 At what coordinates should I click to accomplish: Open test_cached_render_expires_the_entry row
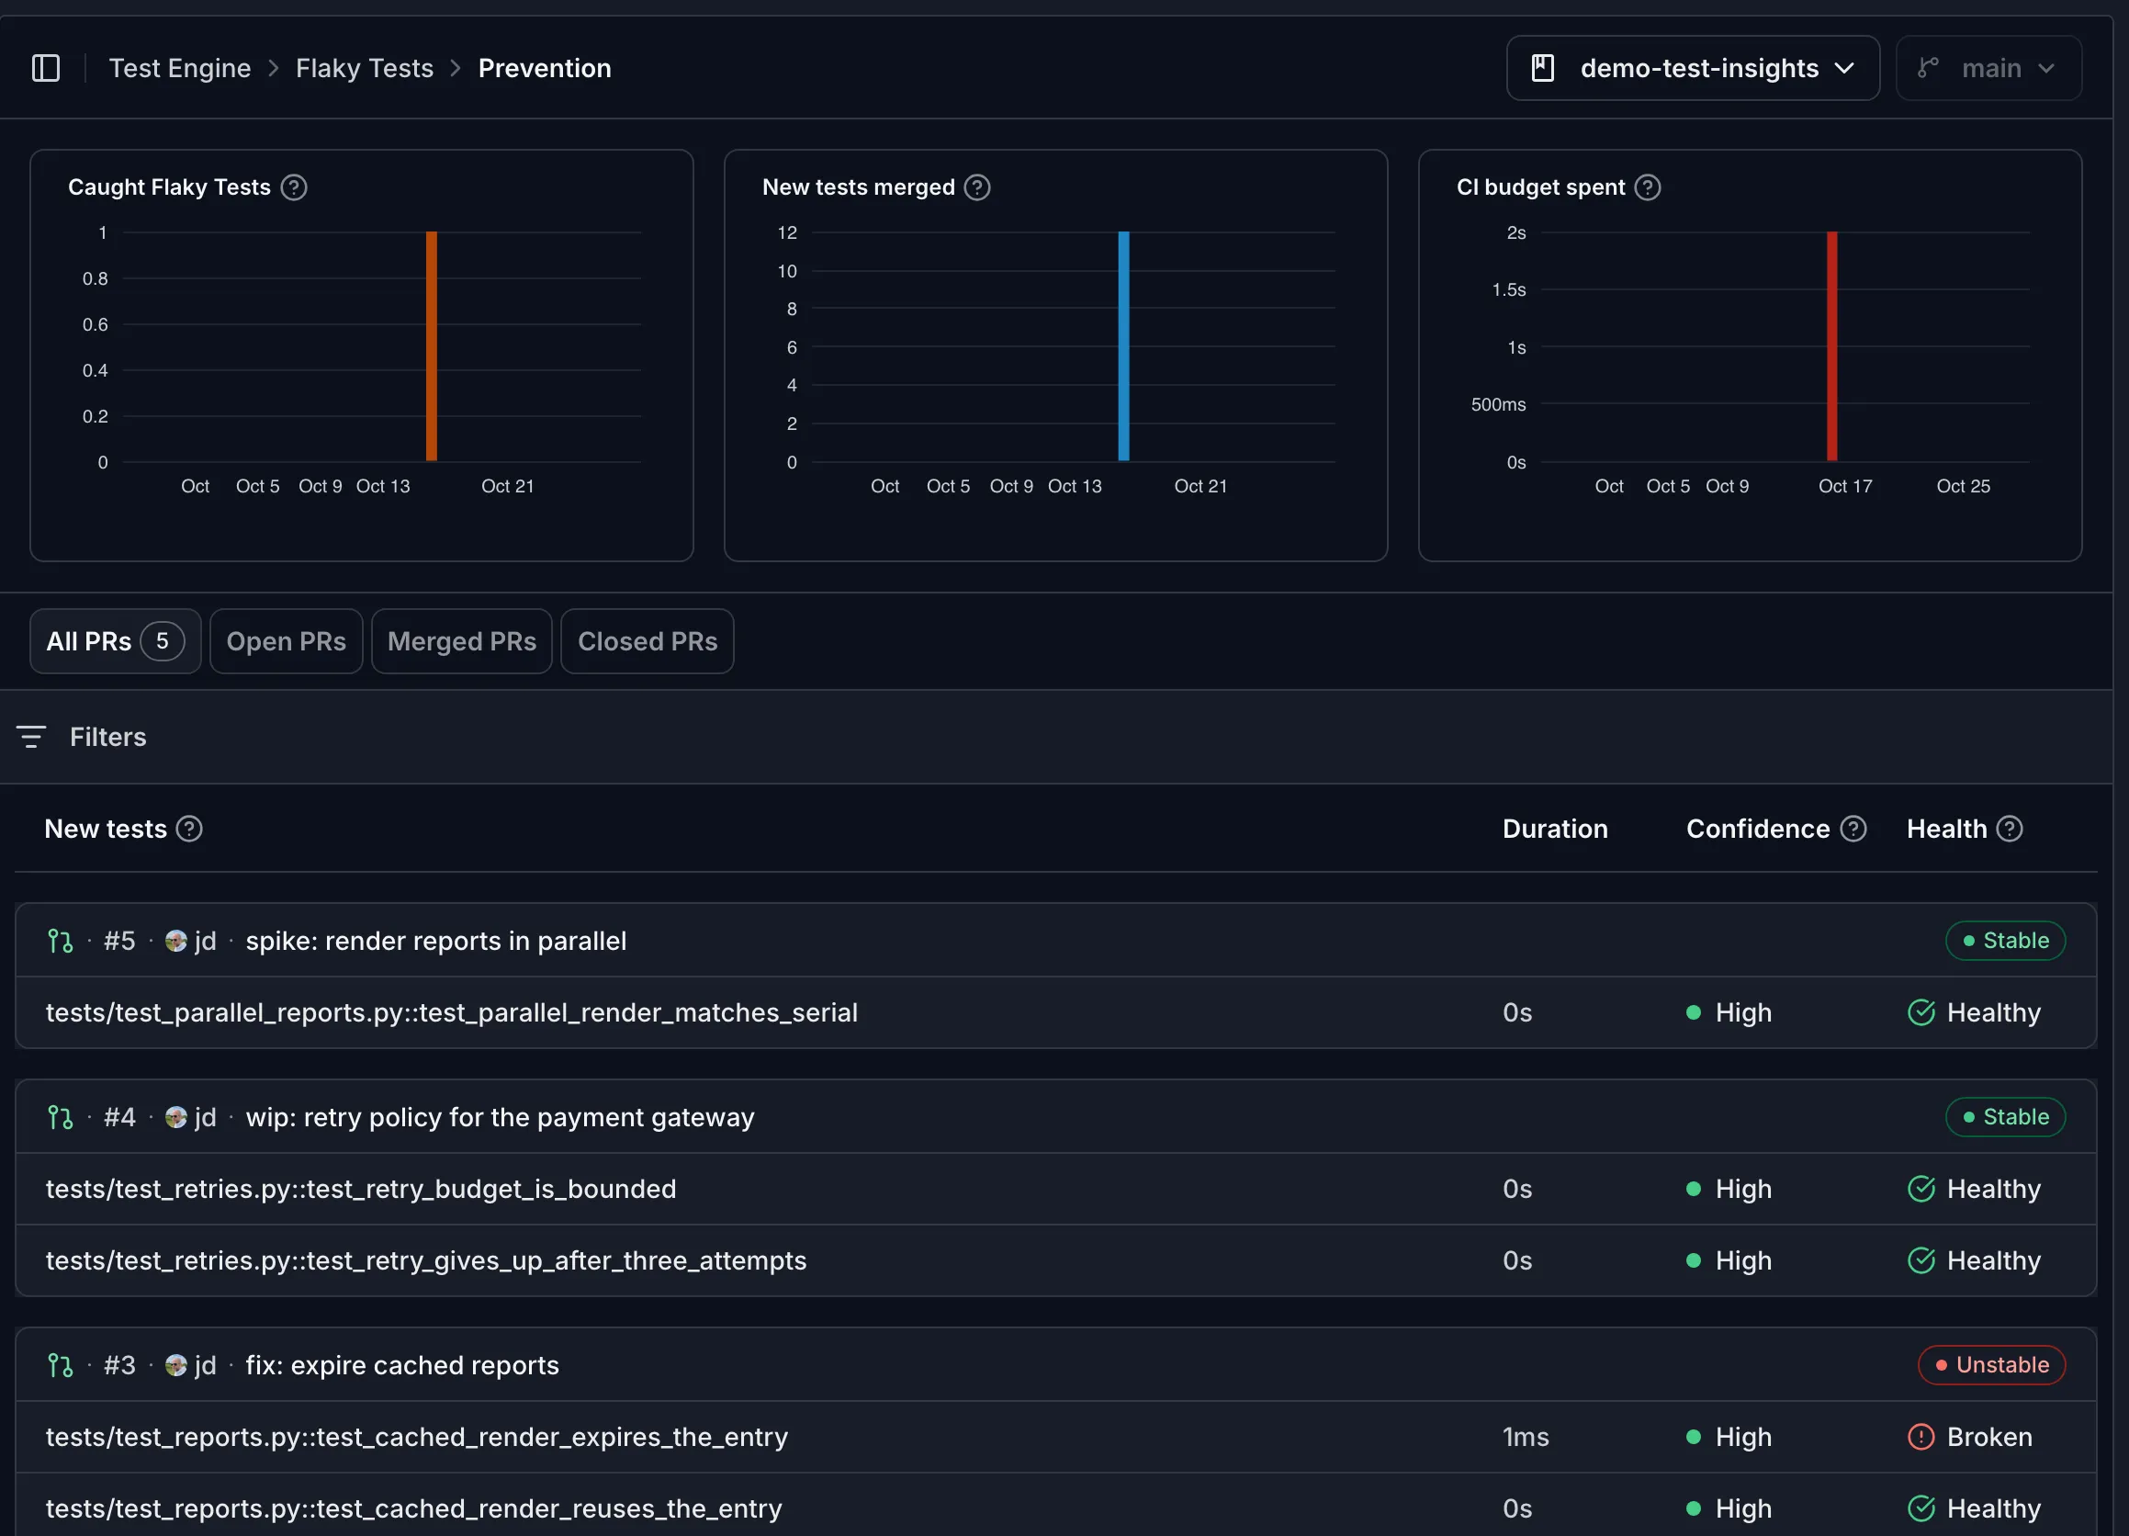click(x=1056, y=1437)
